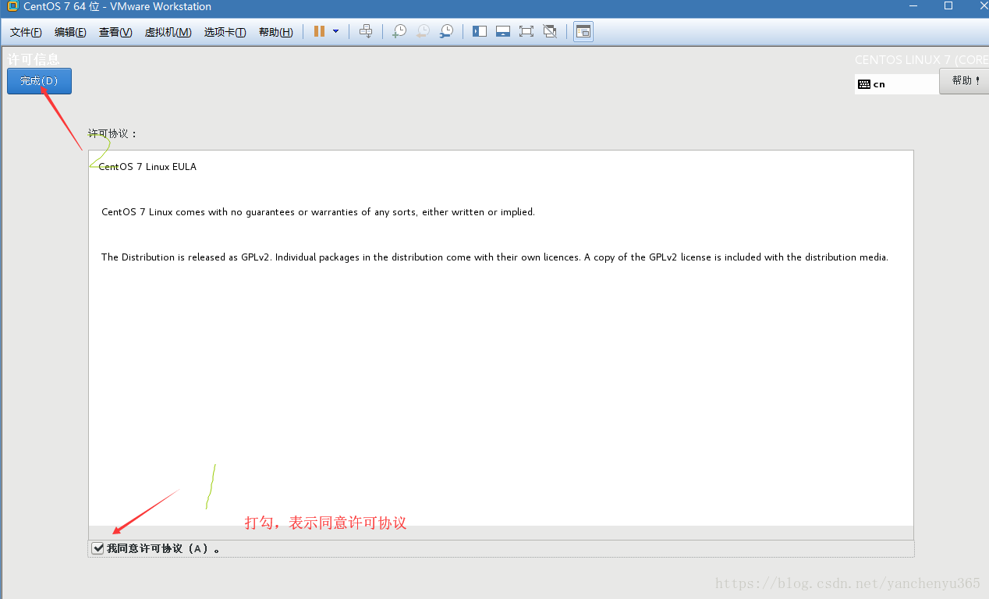The image size is (989, 599).
Task: Open the 文件(F) menu
Action: (x=26, y=32)
